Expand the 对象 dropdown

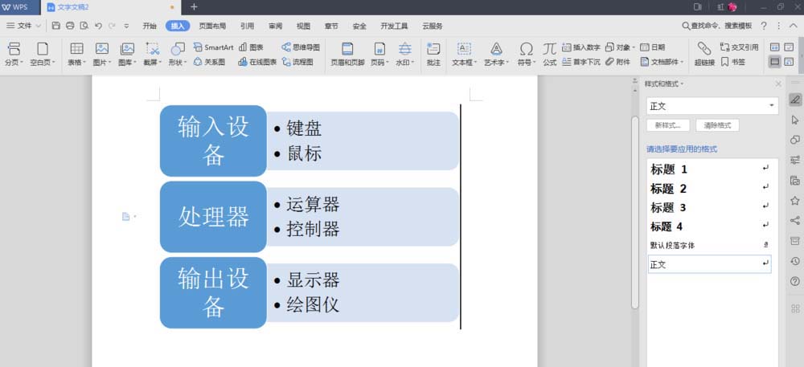[634, 47]
